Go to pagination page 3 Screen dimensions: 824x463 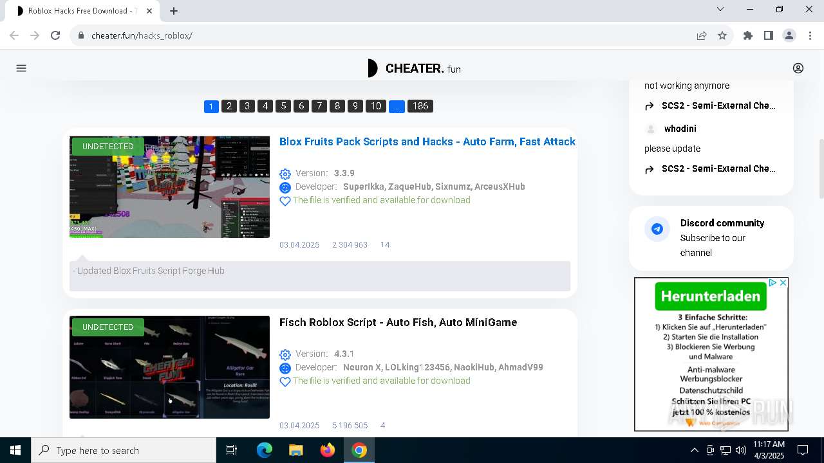point(247,106)
